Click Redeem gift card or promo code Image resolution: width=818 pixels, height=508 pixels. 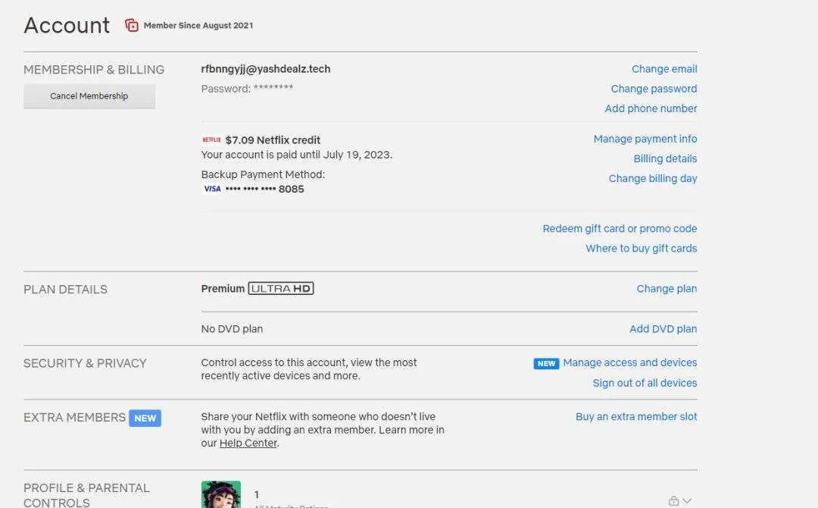point(620,229)
